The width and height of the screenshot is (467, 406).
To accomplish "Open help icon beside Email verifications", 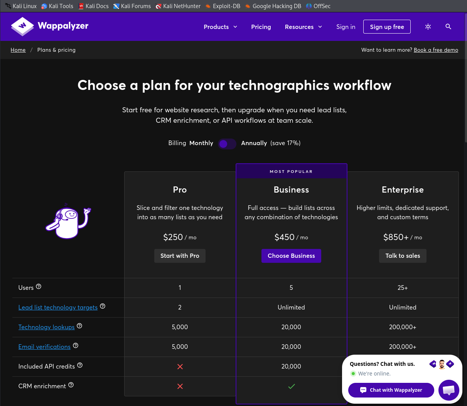I will coord(76,345).
